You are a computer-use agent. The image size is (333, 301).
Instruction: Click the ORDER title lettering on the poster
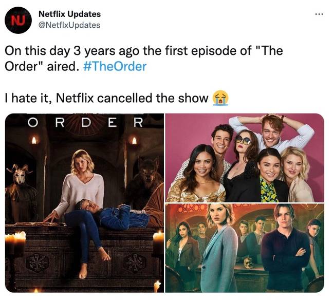click(x=86, y=122)
